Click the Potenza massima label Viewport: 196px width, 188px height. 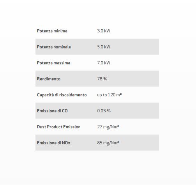coord(54,63)
